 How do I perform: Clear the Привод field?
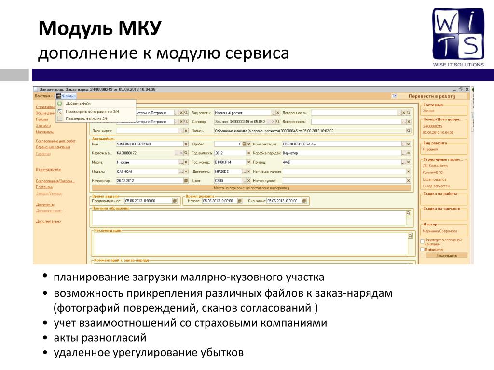click(x=409, y=162)
